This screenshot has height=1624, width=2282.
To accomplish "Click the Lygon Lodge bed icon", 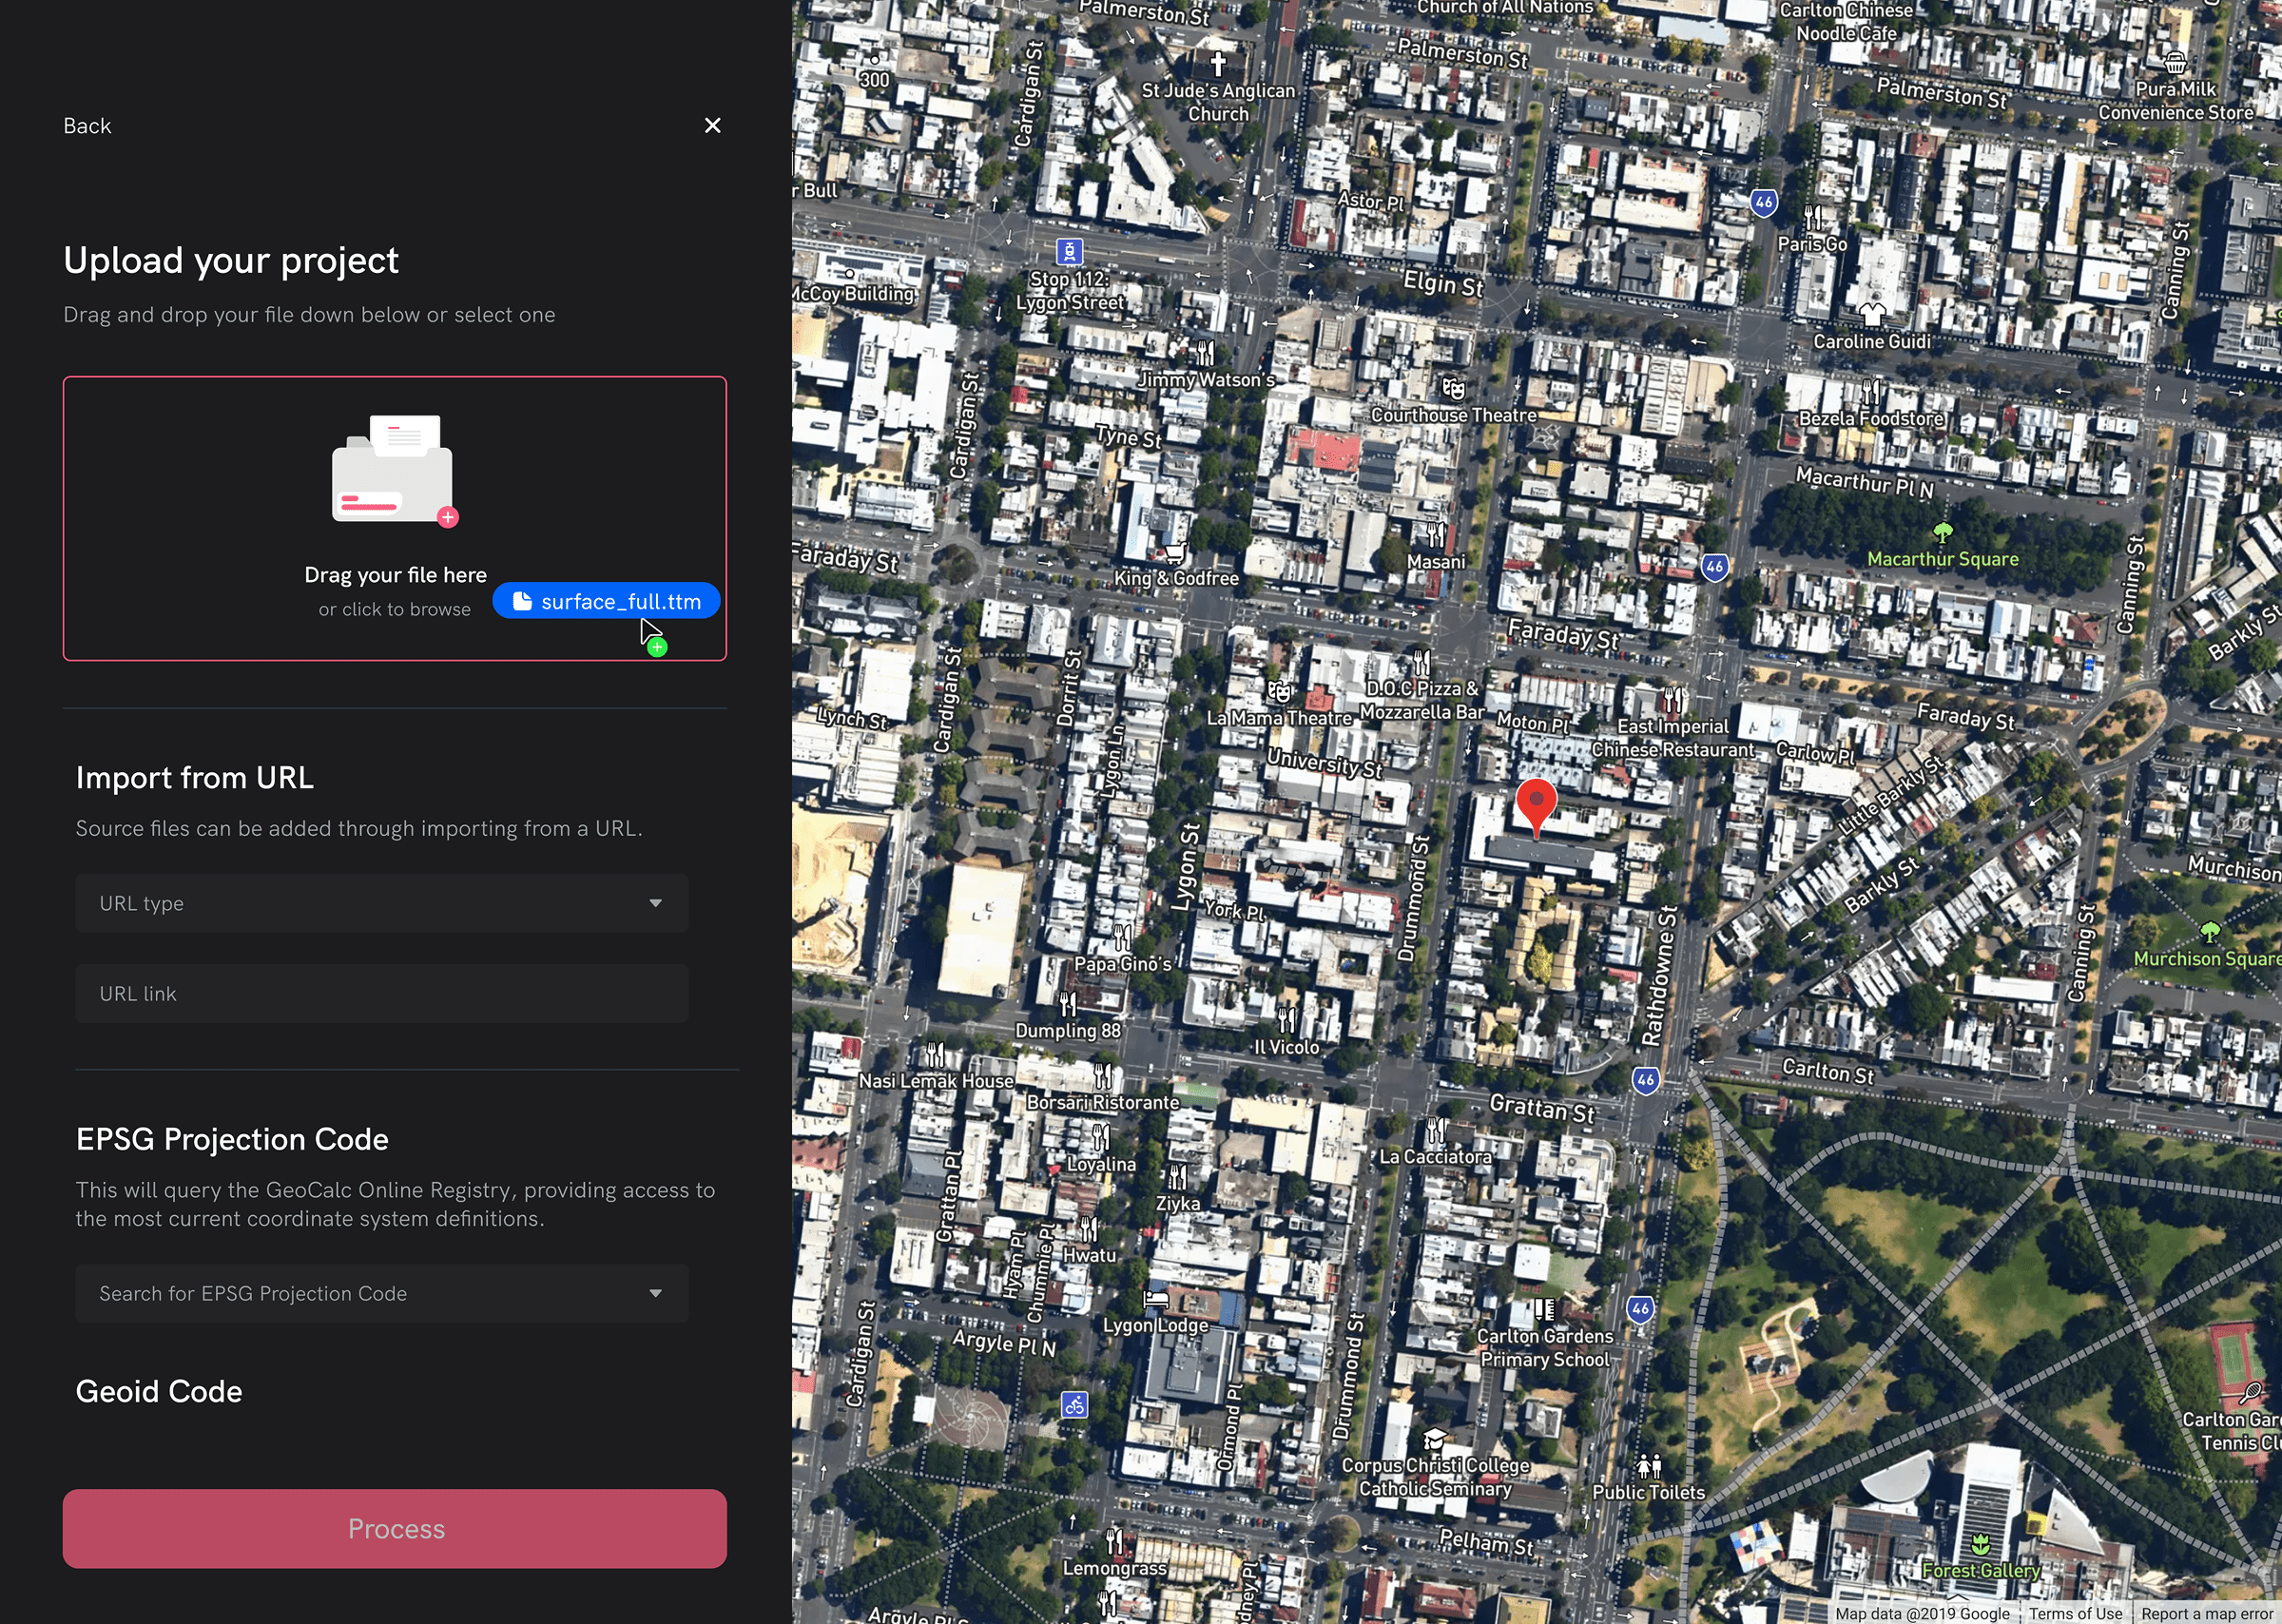I will coord(1155,1299).
